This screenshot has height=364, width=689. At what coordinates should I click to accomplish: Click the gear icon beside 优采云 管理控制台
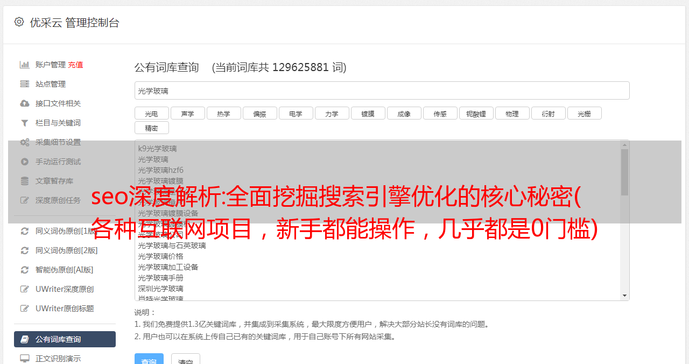(x=19, y=22)
